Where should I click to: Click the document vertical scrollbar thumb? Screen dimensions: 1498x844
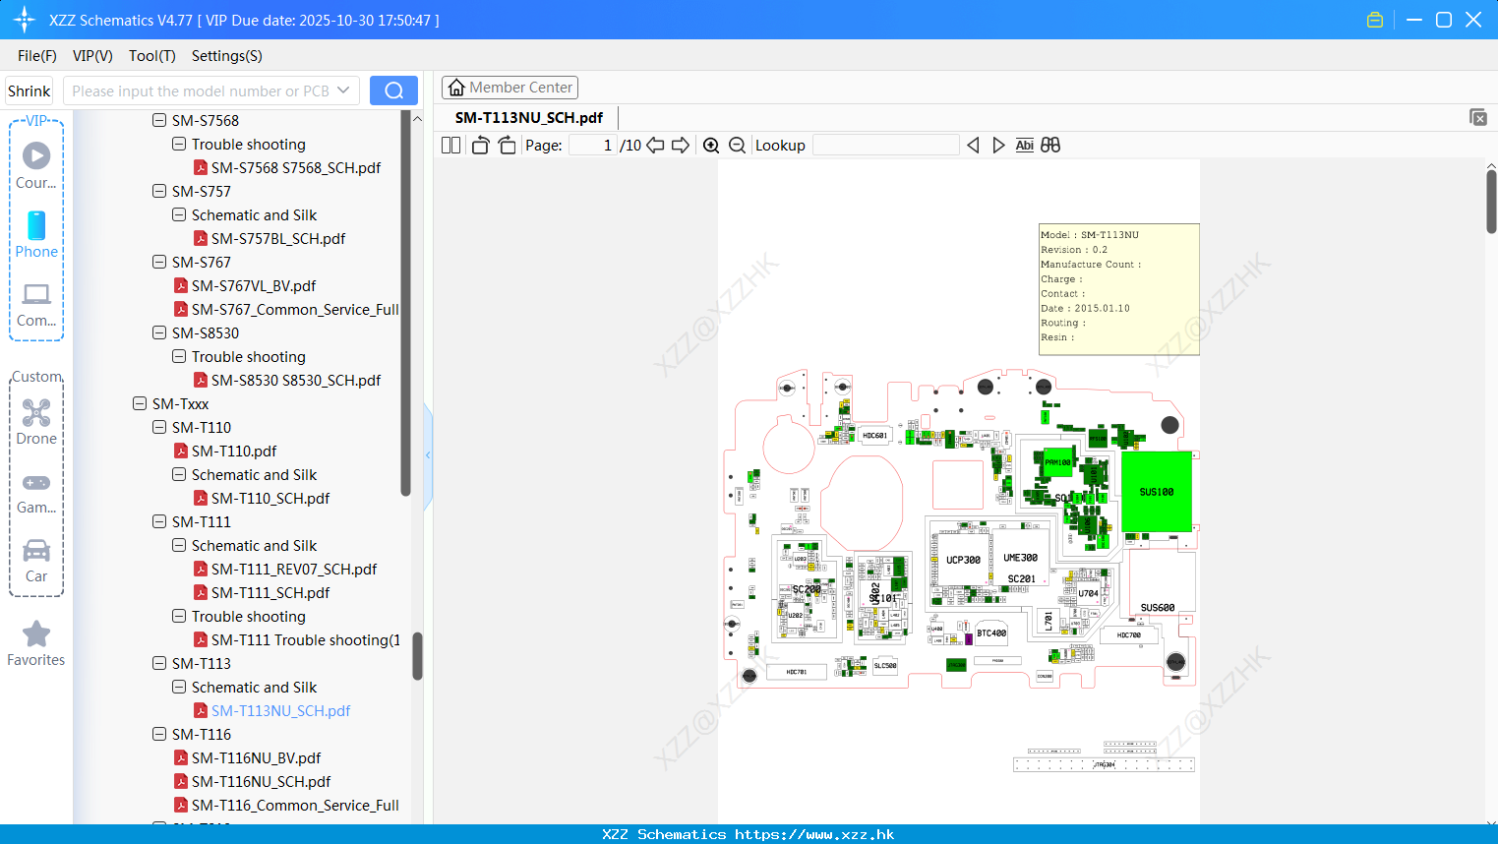coord(1491,202)
